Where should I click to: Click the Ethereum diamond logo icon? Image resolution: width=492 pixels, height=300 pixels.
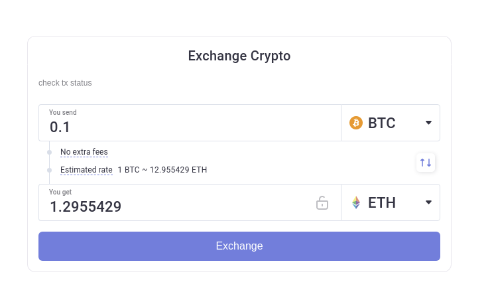pos(356,202)
